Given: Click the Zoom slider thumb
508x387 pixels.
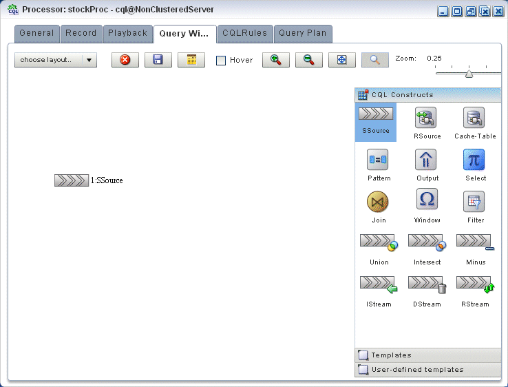Looking at the screenshot, I should 469,73.
